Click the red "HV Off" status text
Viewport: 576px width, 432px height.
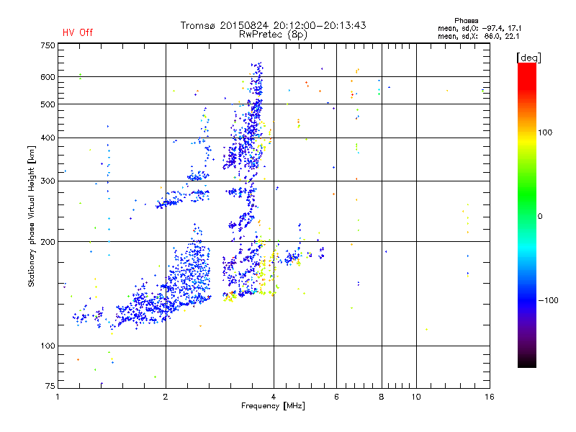78,32
